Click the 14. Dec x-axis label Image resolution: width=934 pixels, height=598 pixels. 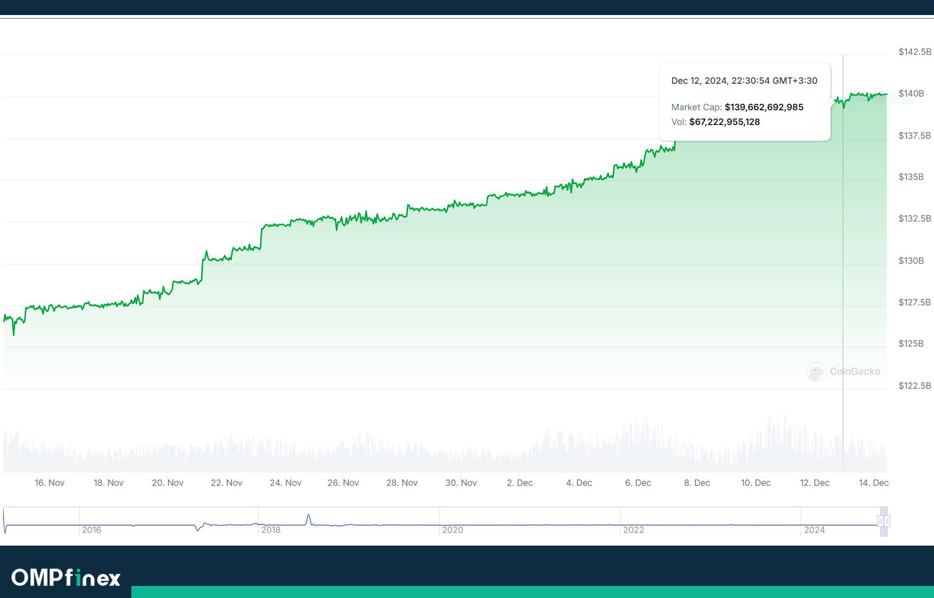[874, 483]
